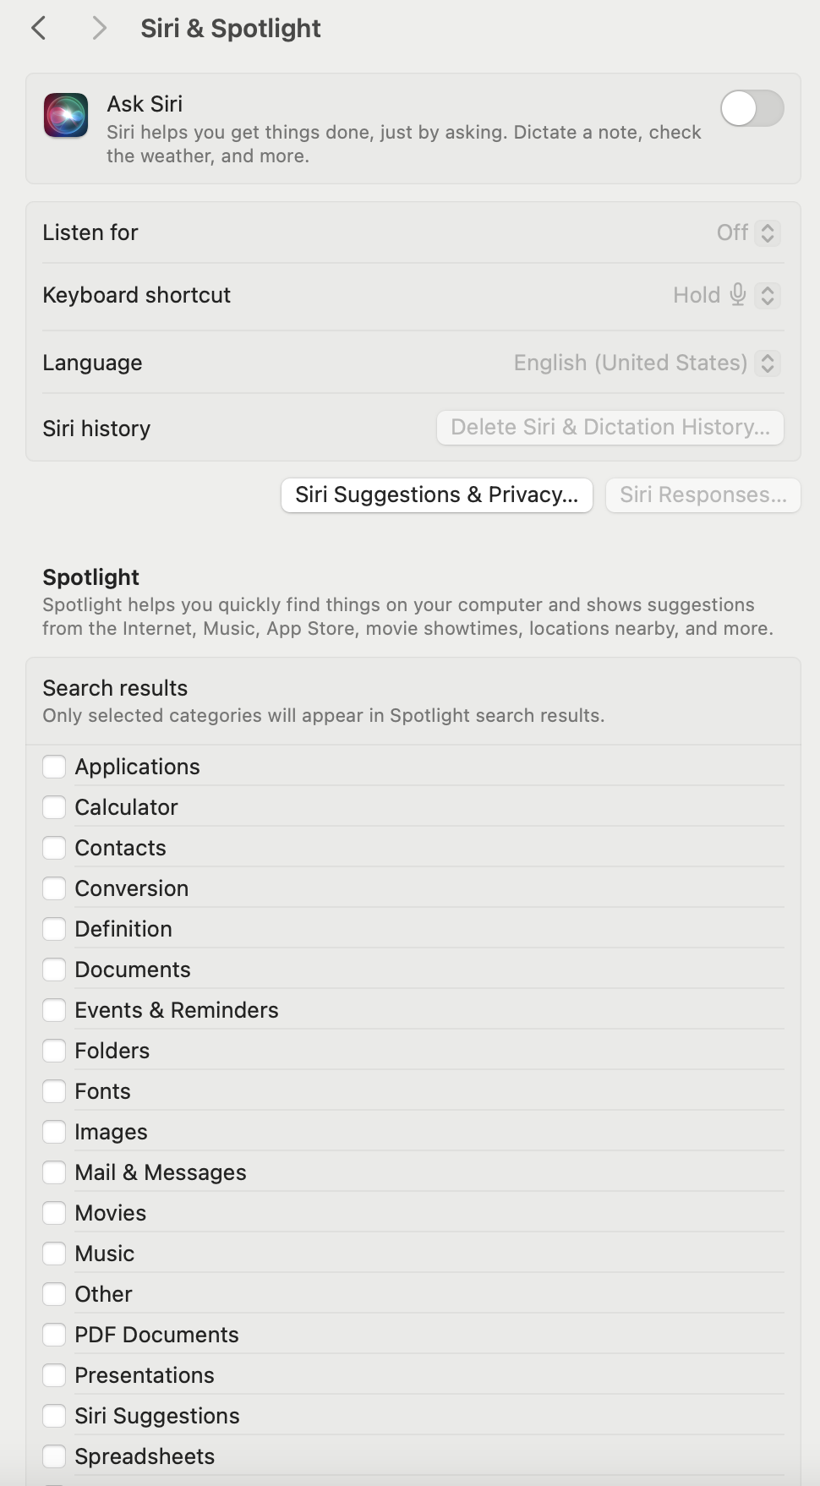820x1486 pixels.
Task: Click Delete Siri & Dictation History button
Action: tap(610, 427)
